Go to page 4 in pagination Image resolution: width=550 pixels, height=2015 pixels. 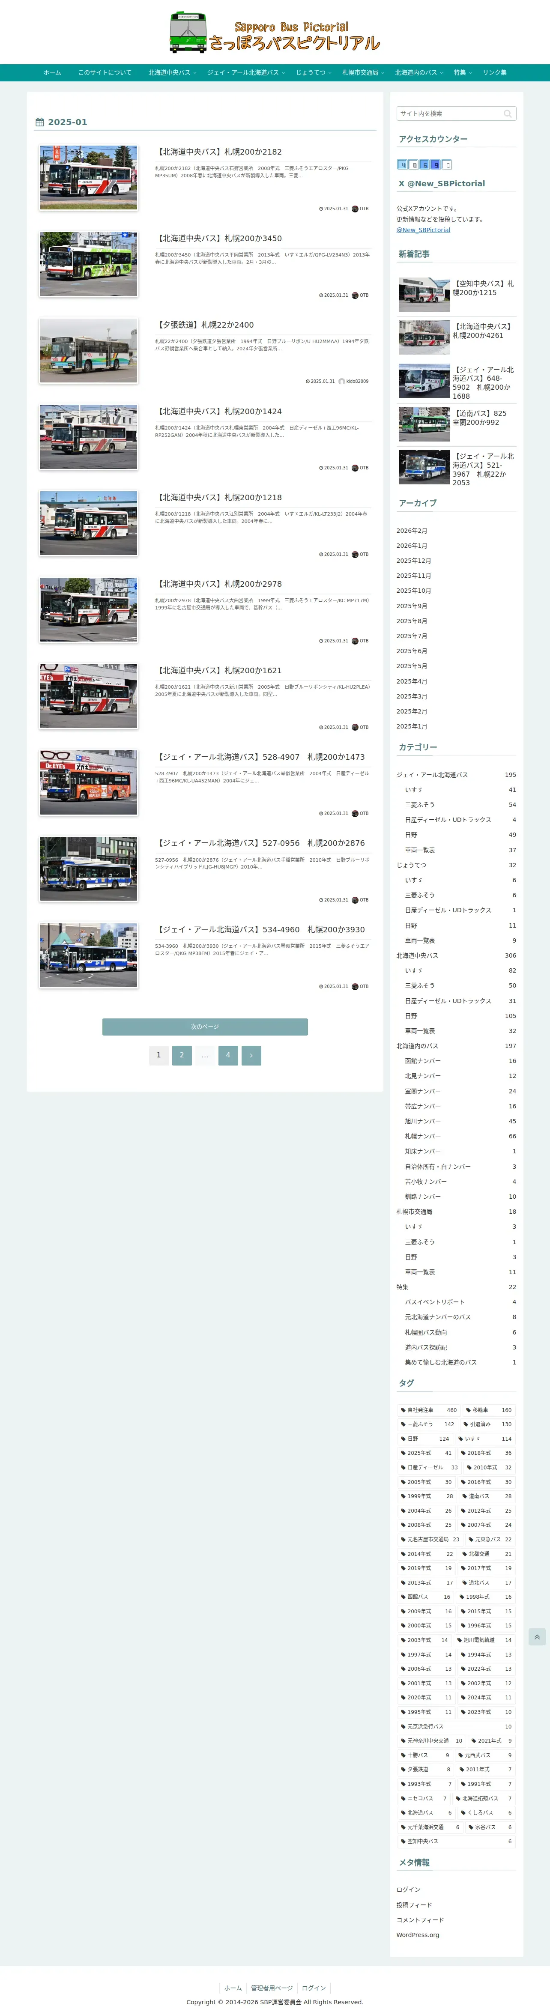click(x=227, y=1055)
